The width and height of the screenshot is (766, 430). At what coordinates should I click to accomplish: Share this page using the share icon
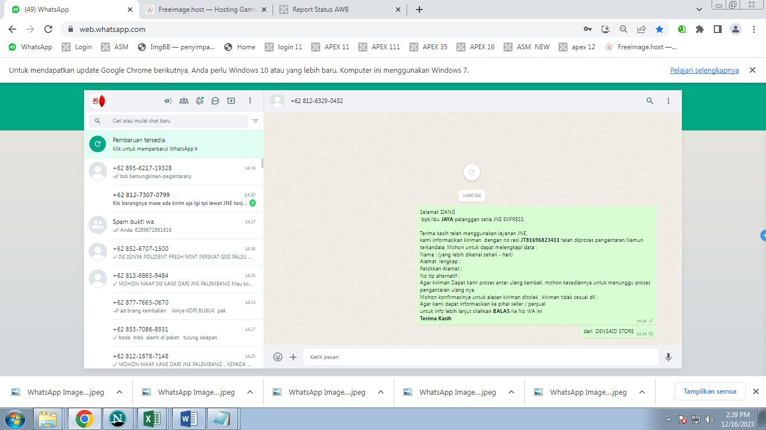click(x=642, y=29)
